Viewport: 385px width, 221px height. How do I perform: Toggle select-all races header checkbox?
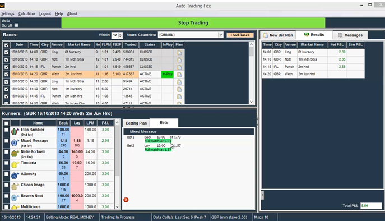point(6,45)
